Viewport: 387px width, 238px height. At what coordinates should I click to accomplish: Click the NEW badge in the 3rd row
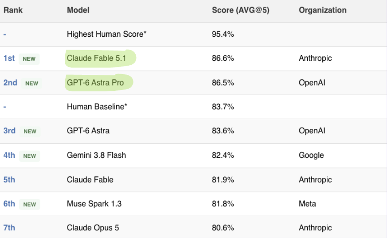(30, 132)
